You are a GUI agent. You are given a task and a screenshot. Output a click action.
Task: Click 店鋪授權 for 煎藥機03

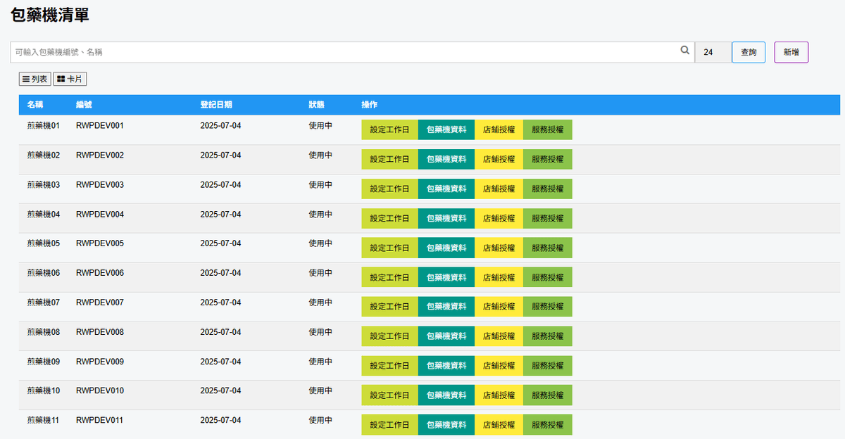[499, 189]
